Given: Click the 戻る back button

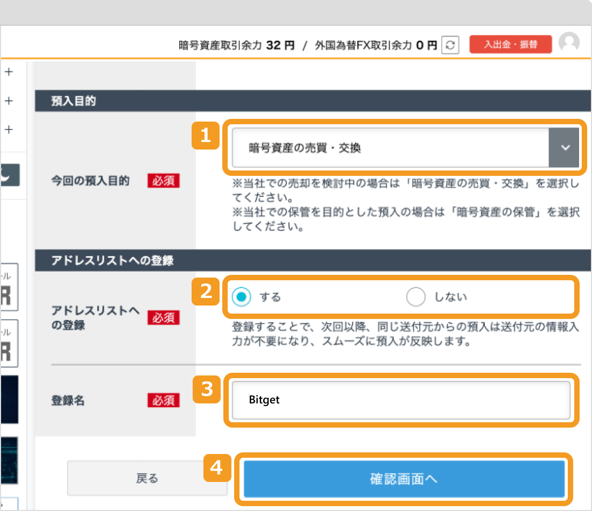Looking at the screenshot, I should (x=147, y=478).
